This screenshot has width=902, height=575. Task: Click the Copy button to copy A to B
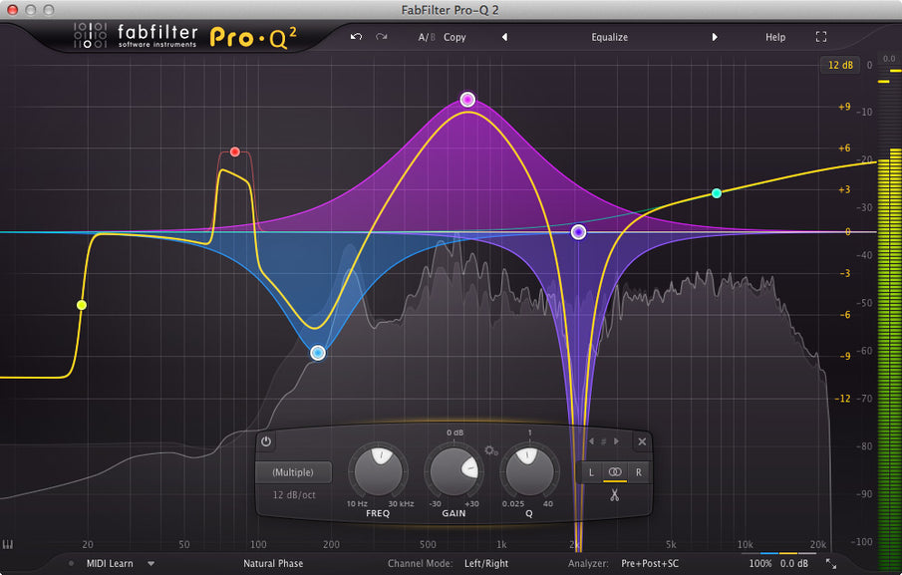tap(454, 37)
